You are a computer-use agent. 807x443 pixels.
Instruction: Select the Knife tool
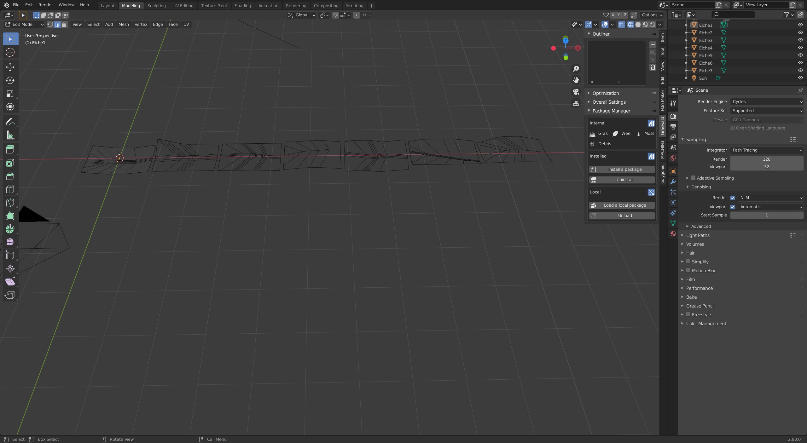pyautogui.click(x=10, y=203)
